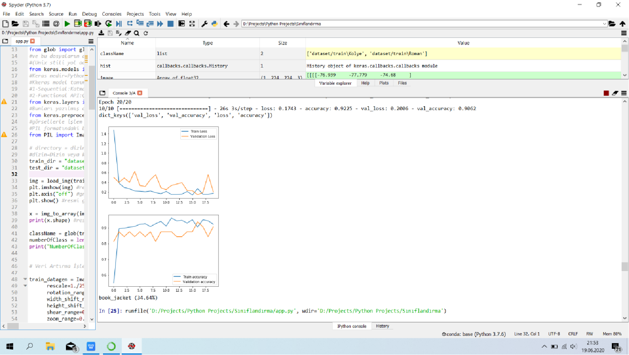Sort variables by the Size column header
629x355 pixels.
283,43
